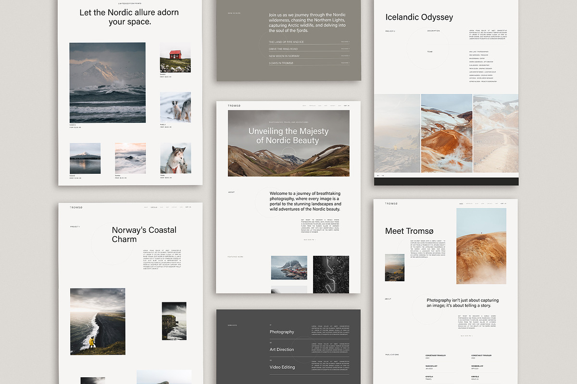Expand the Art Direction service item
The image size is (577, 384).
(282, 349)
